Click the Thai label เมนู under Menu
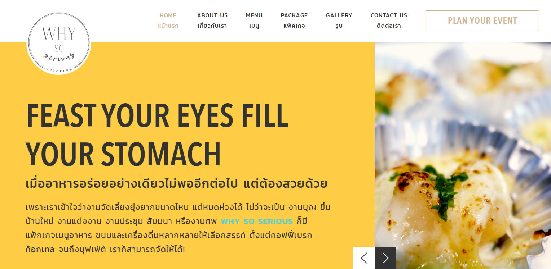The image size is (551, 269). [x=254, y=26]
